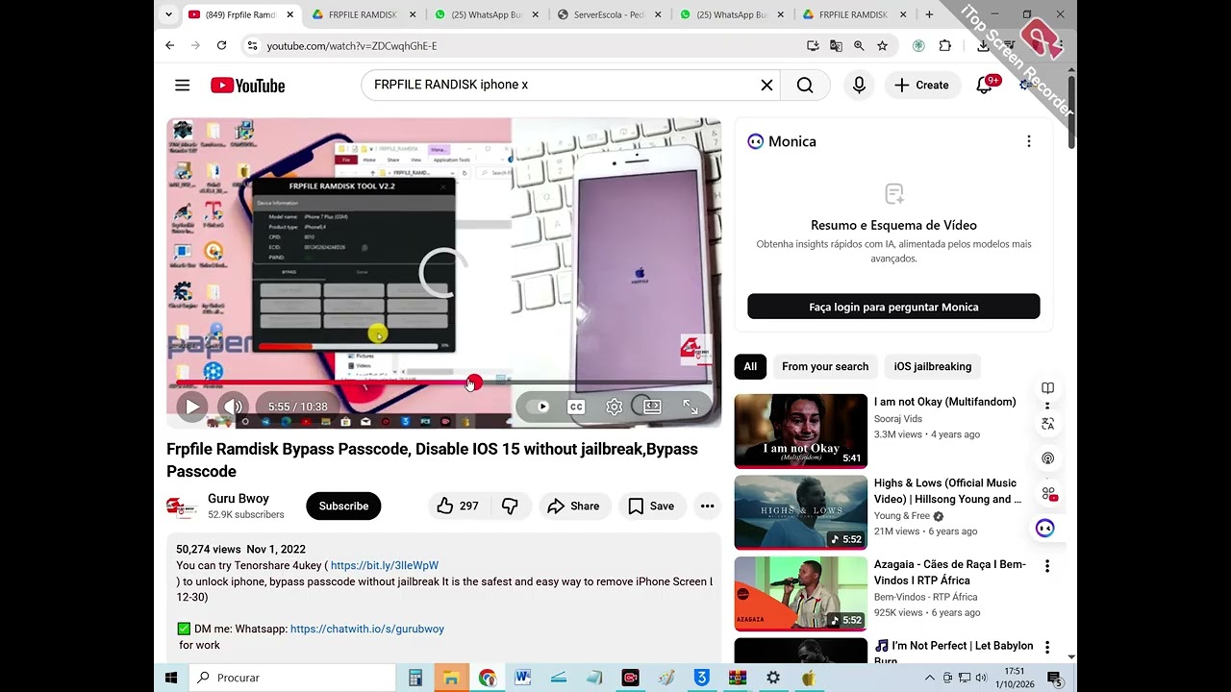This screenshot has width=1231, height=692.
Task: Go back to the previous page
Action: click(170, 45)
